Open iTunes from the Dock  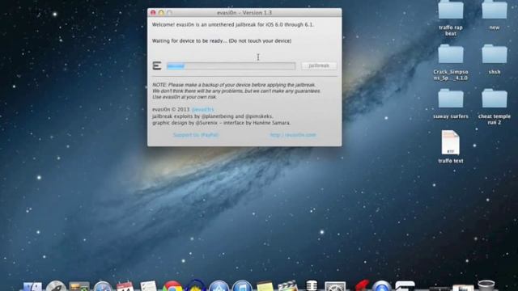[242, 286]
